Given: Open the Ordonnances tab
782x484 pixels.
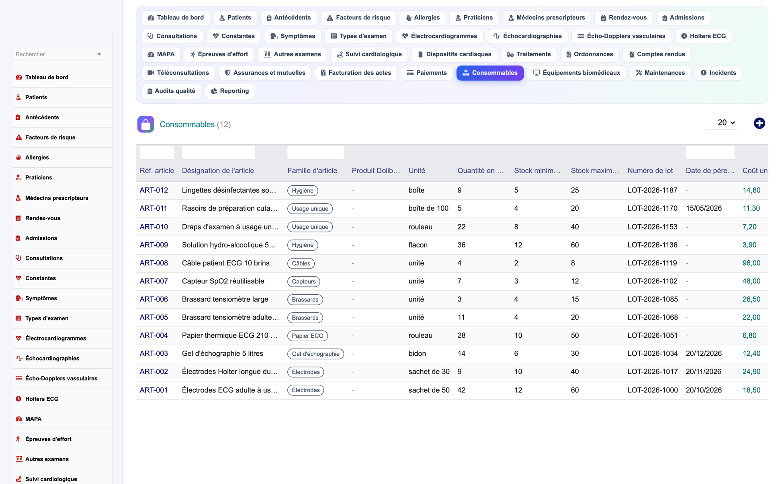Looking at the screenshot, I should point(589,54).
